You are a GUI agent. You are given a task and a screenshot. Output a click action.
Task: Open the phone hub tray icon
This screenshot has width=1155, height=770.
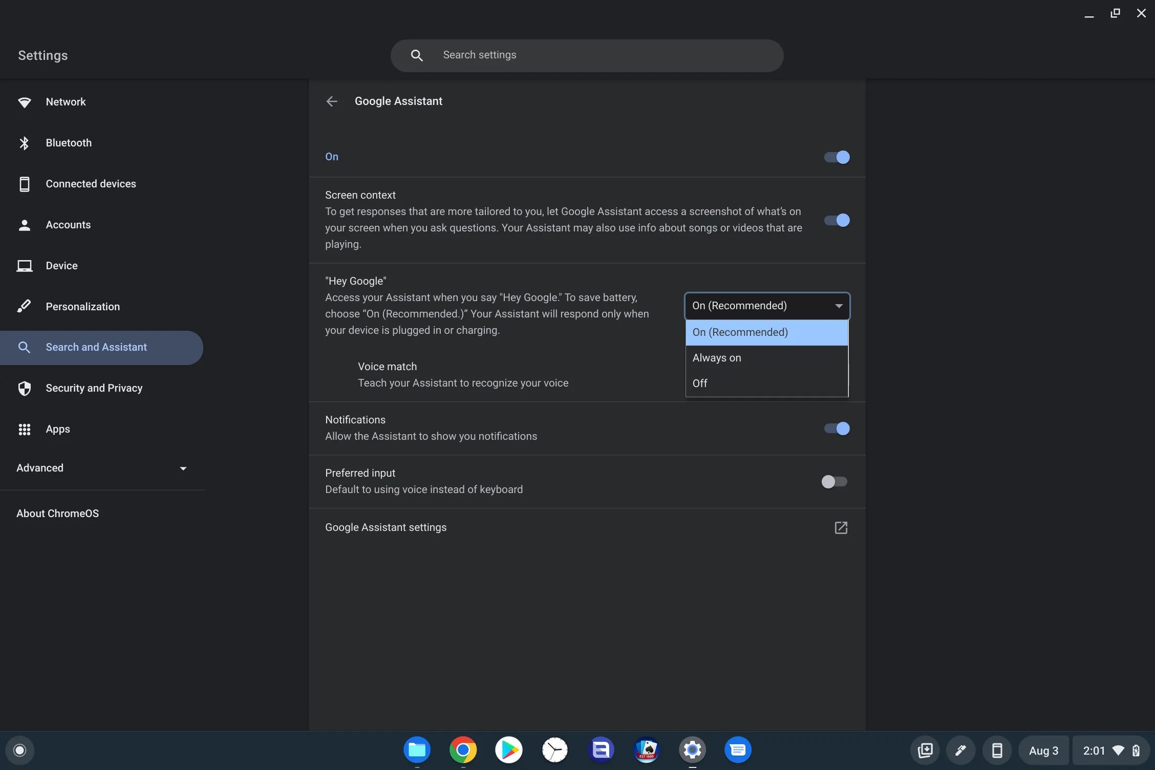(997, 751)
